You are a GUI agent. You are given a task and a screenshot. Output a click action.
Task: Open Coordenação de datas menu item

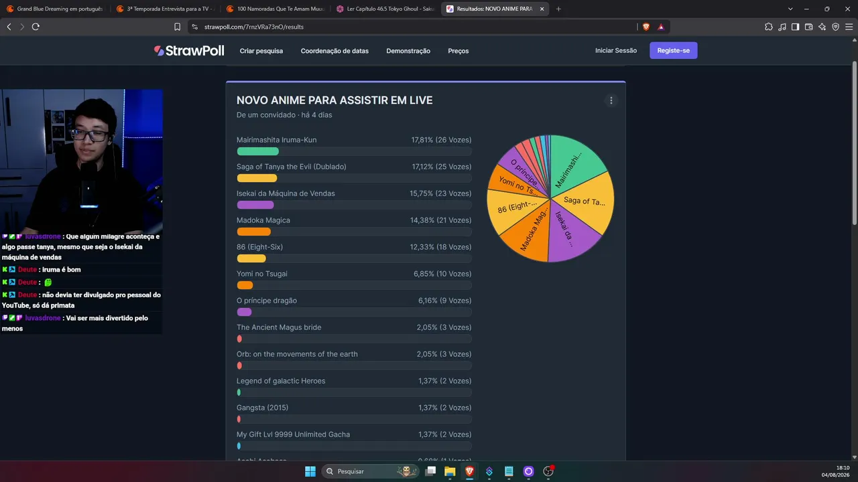pos(334,51)
